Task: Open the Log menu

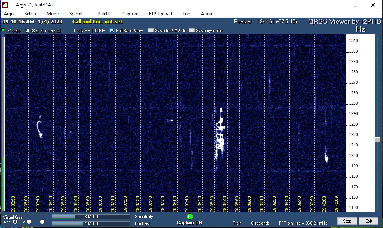Action: pyautogui.click(x=187, y=14)
